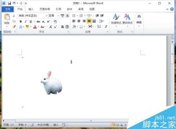Click the Shrink Font icon
The image size is (176, 129).
[55, 27]
